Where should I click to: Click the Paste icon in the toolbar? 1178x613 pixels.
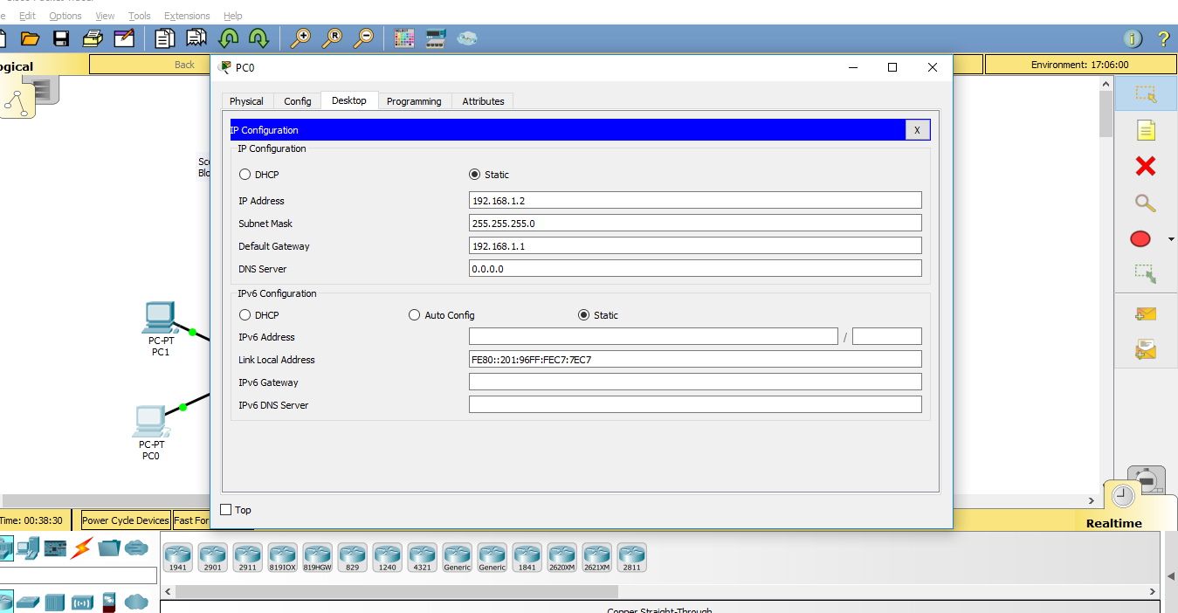click(x=196, y=38)
